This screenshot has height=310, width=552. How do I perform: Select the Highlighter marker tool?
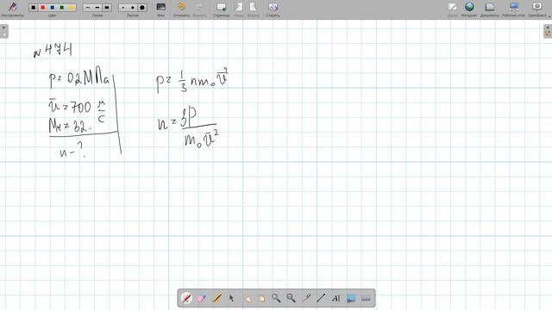pos(216,299)
